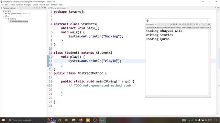Minimize the Package Explorer panel

click(42, 8)
